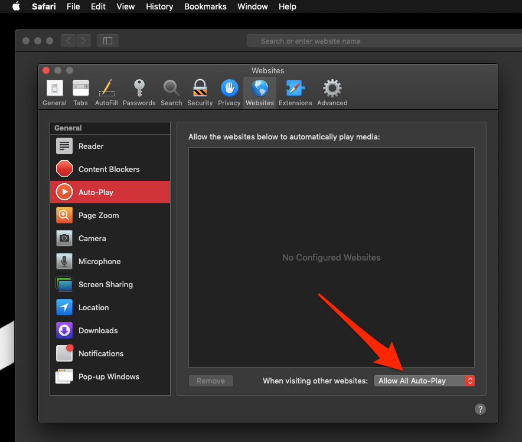Close the Websites preferences window
Screen dimensions: 522x442
(x=46, y=70)
